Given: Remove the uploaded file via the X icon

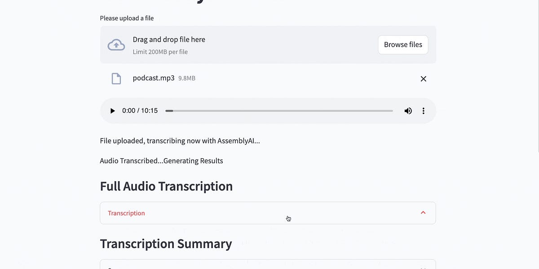Looking at the screenshot, I should [x=423, y=78].
